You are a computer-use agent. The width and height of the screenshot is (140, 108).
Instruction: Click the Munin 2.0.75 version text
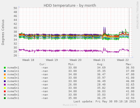click(70, 105)
